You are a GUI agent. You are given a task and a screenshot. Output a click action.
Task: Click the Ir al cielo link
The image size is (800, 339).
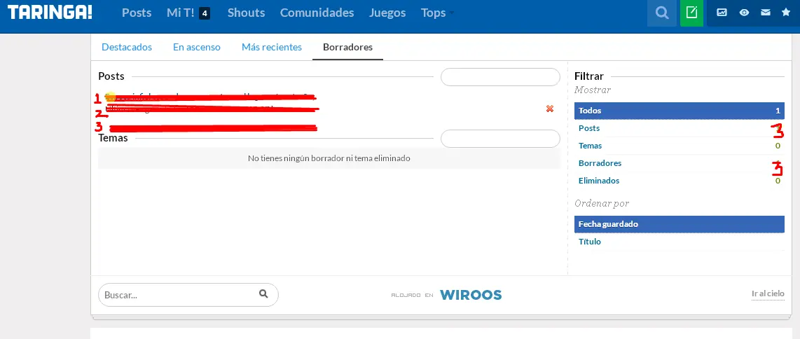point(768,293)
